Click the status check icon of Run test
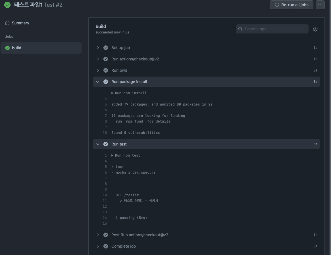Screen dimensions: 331x255 (x=106, y=144)
